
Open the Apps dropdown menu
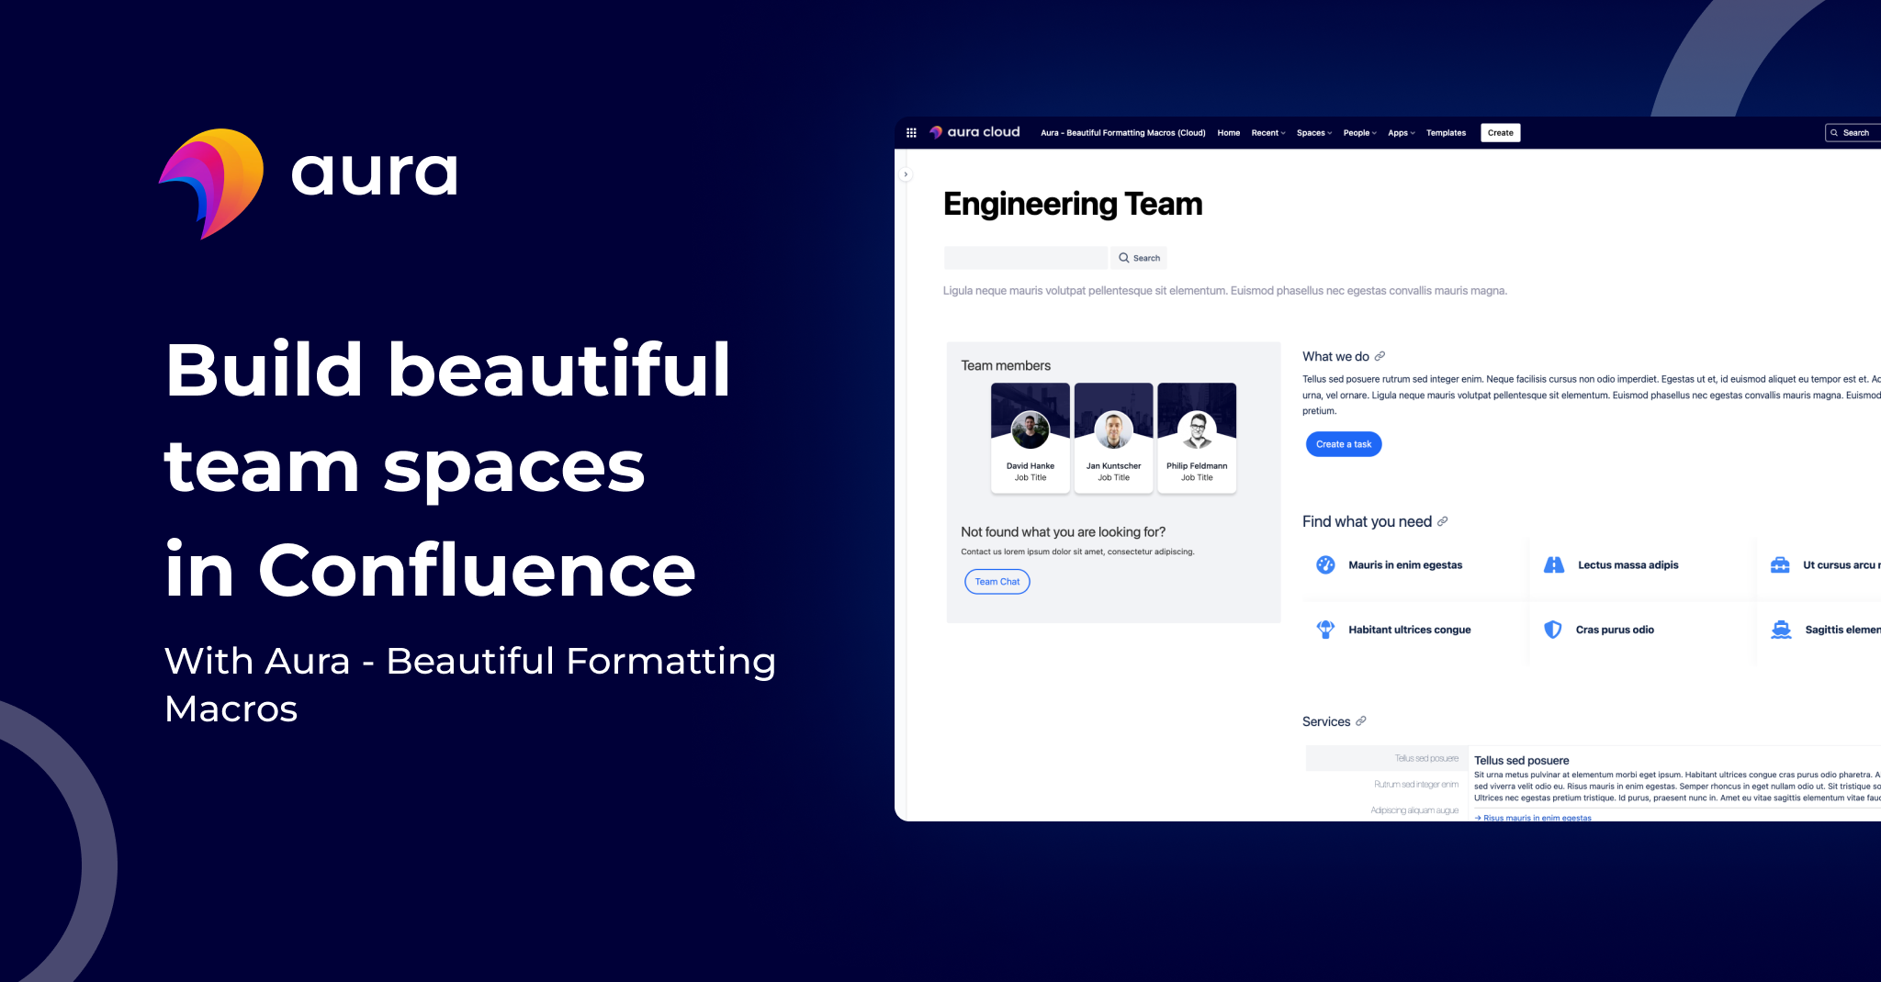tap(1402, 133)
